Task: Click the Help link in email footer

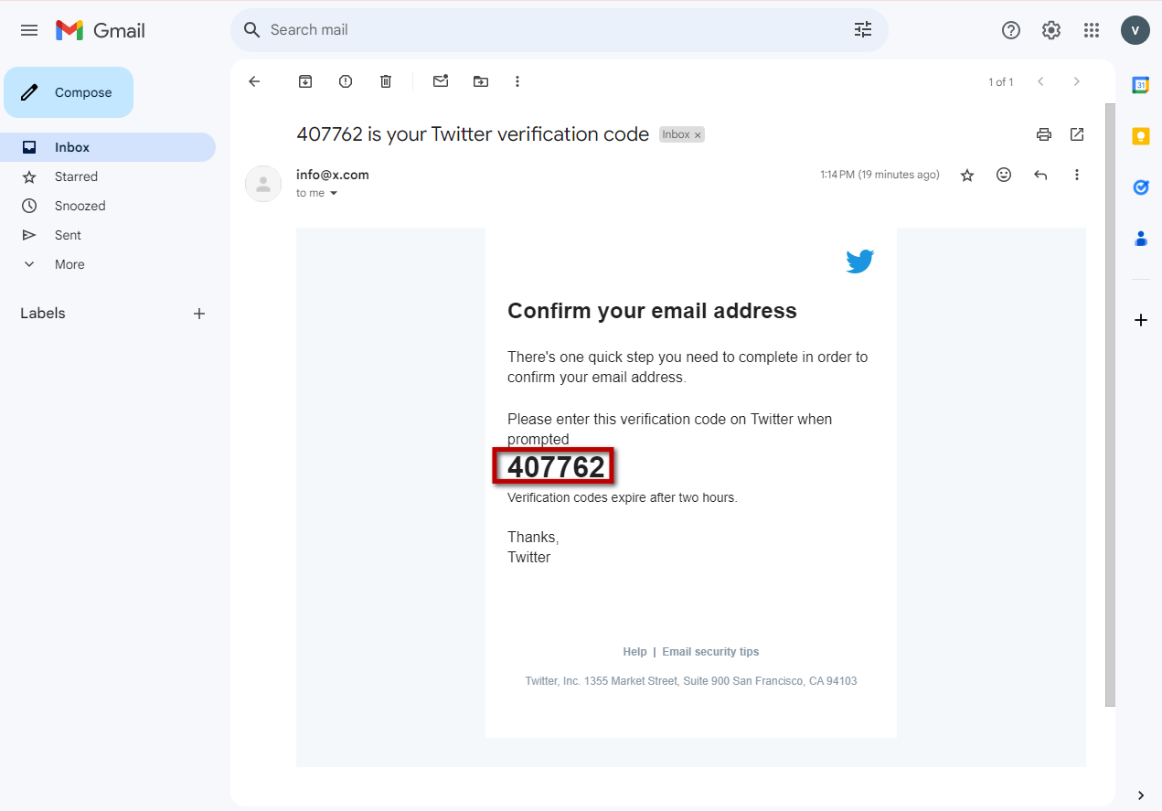Action: [x=634, y=652]
